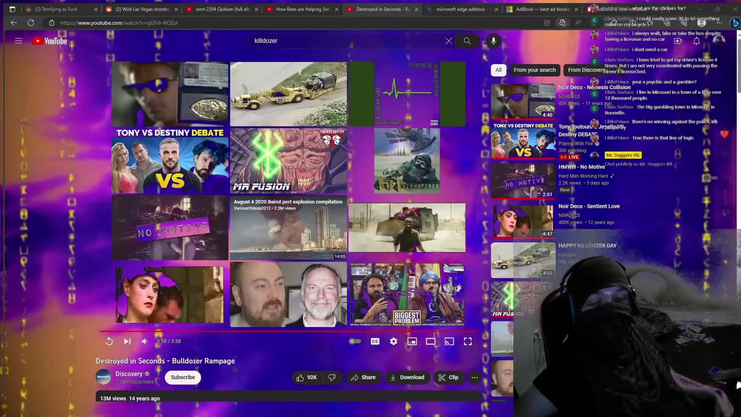Toggle closed captions CC

pyautogui.click(x=375, y=342)
